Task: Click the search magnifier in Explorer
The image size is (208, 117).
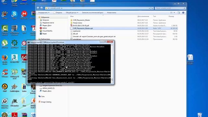Action: (x=184, y=8)
